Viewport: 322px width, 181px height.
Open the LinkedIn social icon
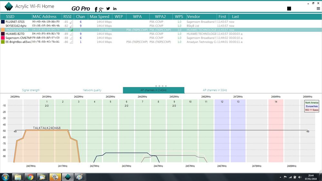click(x=115, y=9)
